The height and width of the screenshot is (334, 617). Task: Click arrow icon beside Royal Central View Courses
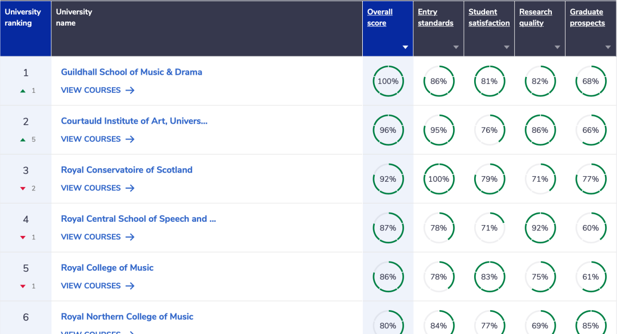point(130,237)
